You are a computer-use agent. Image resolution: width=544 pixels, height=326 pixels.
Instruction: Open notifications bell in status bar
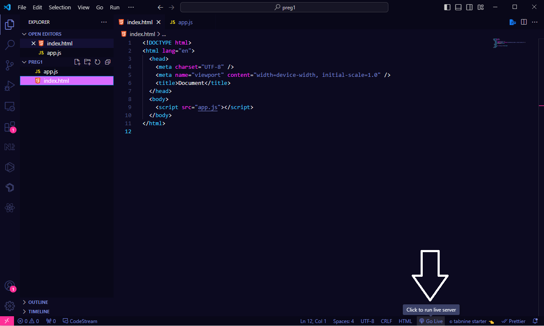[x=535, y=321]
